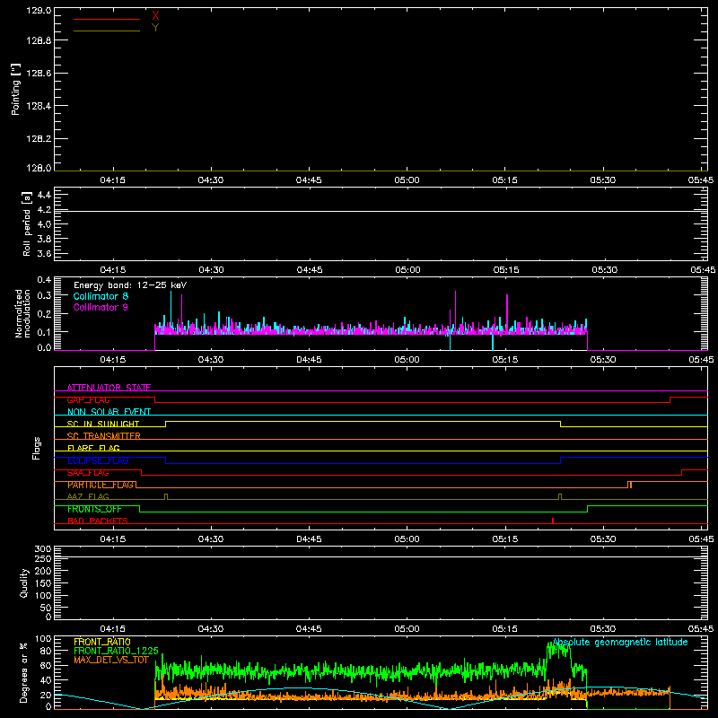
Task: Click the Roll period axis title
Action: pos(27,223)
